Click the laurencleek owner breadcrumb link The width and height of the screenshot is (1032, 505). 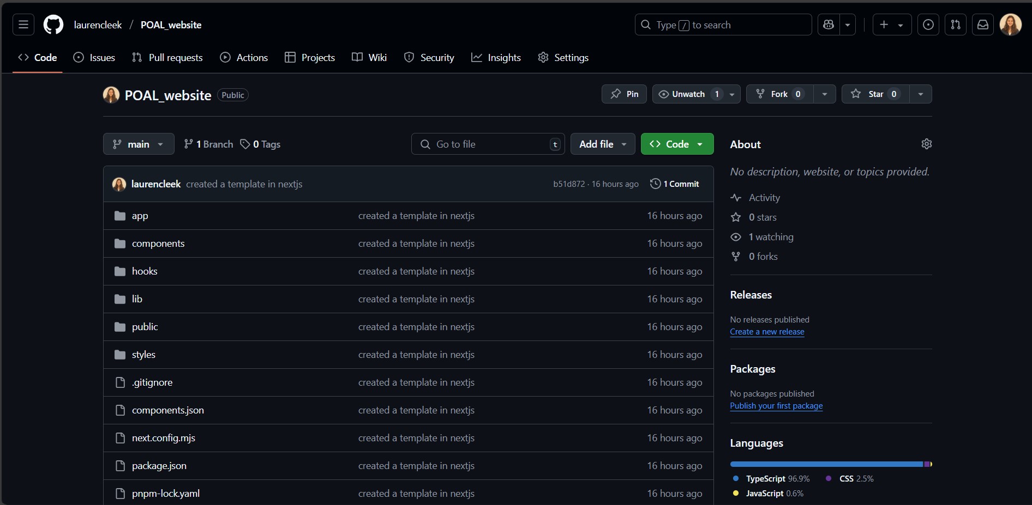[98, 25]
